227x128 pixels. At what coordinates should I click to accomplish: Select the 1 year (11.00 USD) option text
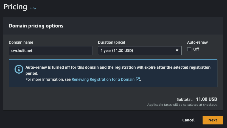click(117, 51)
